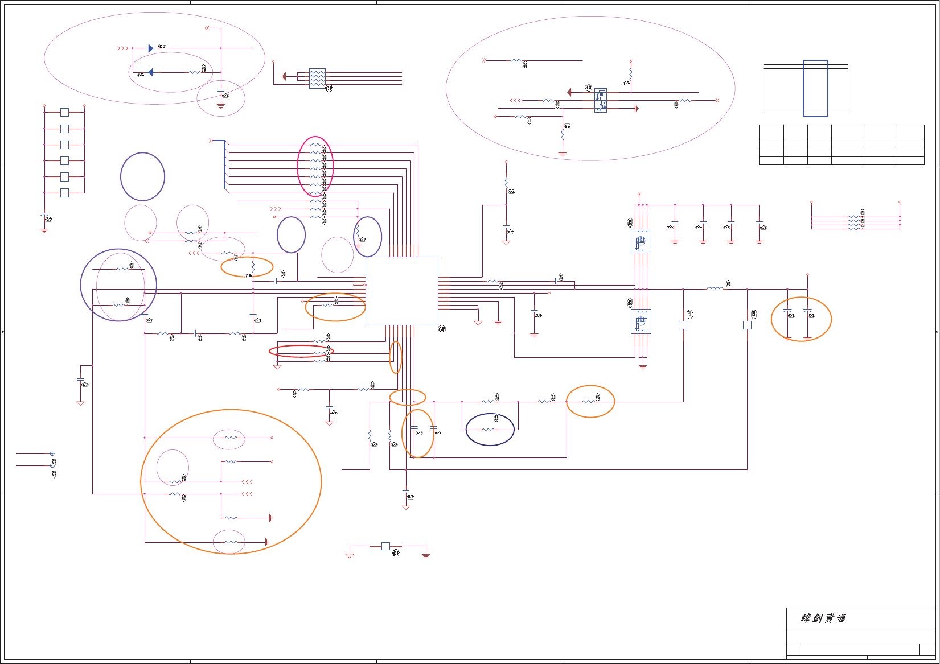Screen dimensions: 940x664
Task: Select the top resistor inside the pink oval
Action: click(x=317, y=145)
